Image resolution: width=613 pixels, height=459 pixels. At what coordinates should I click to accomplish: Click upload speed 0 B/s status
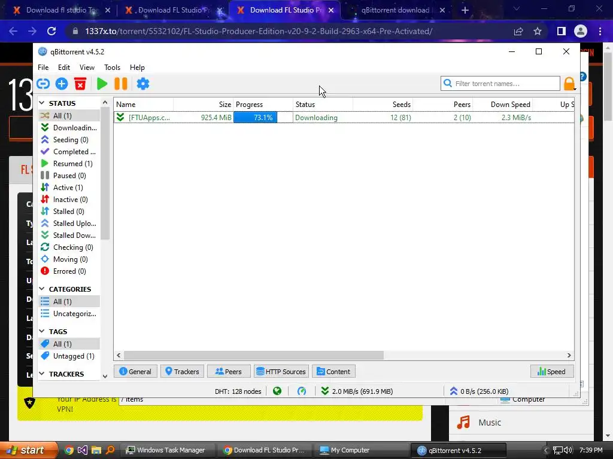pos(478,391)
